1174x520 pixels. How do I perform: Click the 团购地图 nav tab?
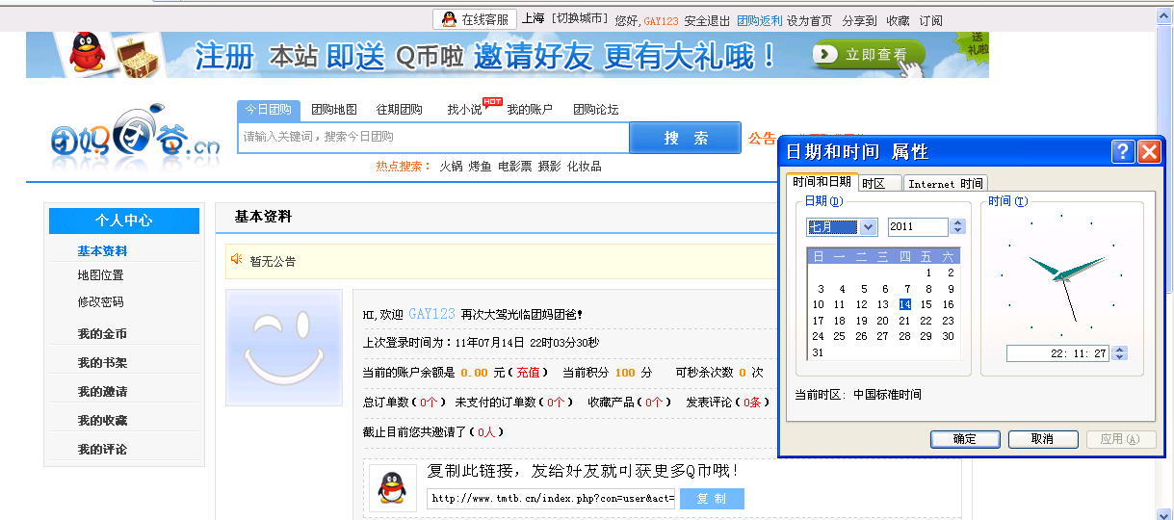click(x=334, y=110)
